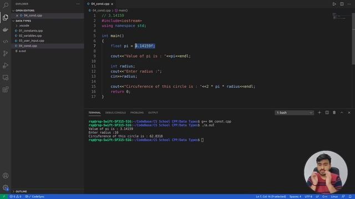Click 'int radius;' on line 11
The height and width of the screenshot is (199, 355).
pyautogui.click(x=123, y=66)
